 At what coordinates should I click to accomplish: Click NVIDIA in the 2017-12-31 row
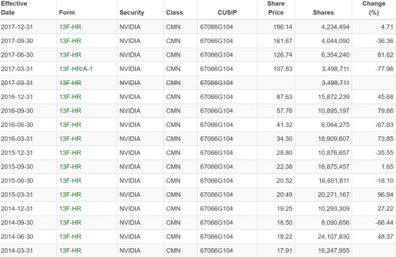pyautogui.click(x=130, y=27)
